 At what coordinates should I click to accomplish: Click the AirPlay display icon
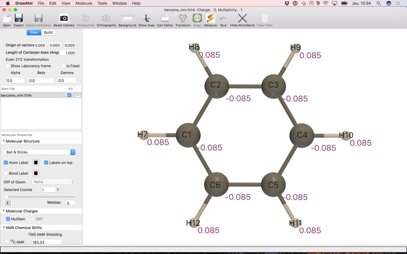tap(335, 3)
